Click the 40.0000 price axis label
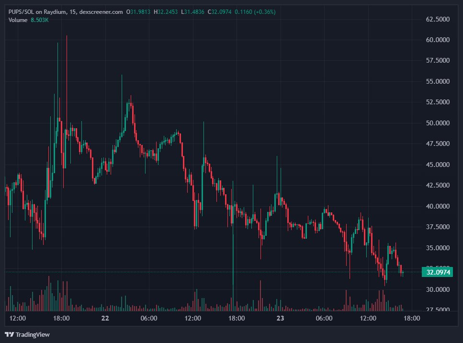This screenshot has height=343, width=463. point(438,206)
